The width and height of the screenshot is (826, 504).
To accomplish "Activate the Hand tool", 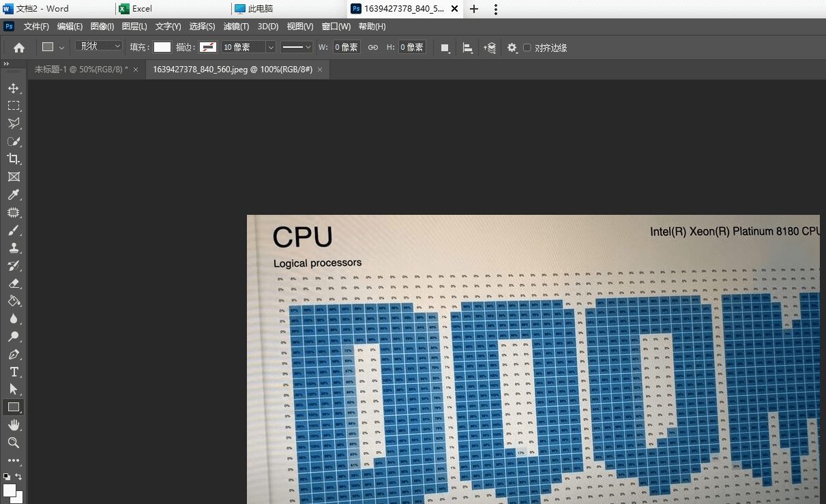I will click(x=13, y=425).
